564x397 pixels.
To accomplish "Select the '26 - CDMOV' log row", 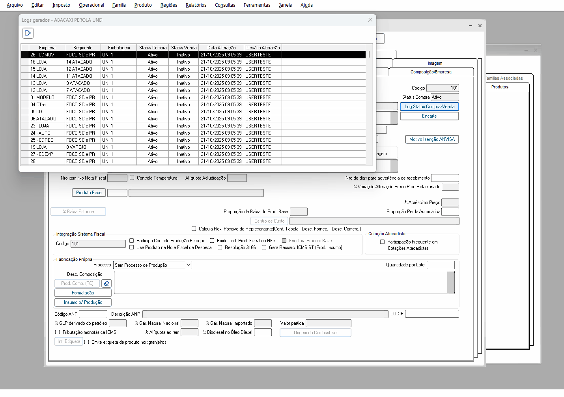I will pos(194,55).
